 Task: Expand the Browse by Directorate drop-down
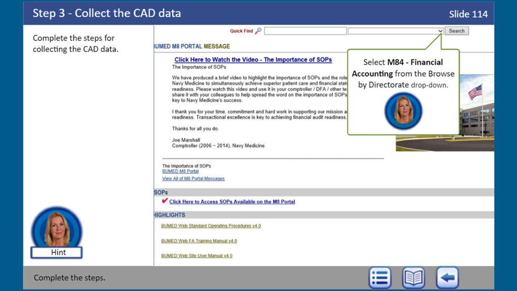(440, 31)
